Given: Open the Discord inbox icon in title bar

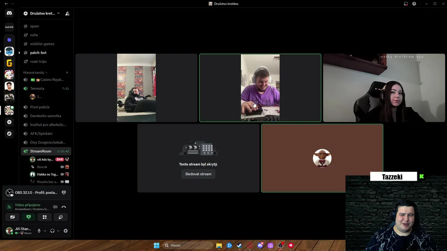Looking at the screenshot, I should coord(406,4).
